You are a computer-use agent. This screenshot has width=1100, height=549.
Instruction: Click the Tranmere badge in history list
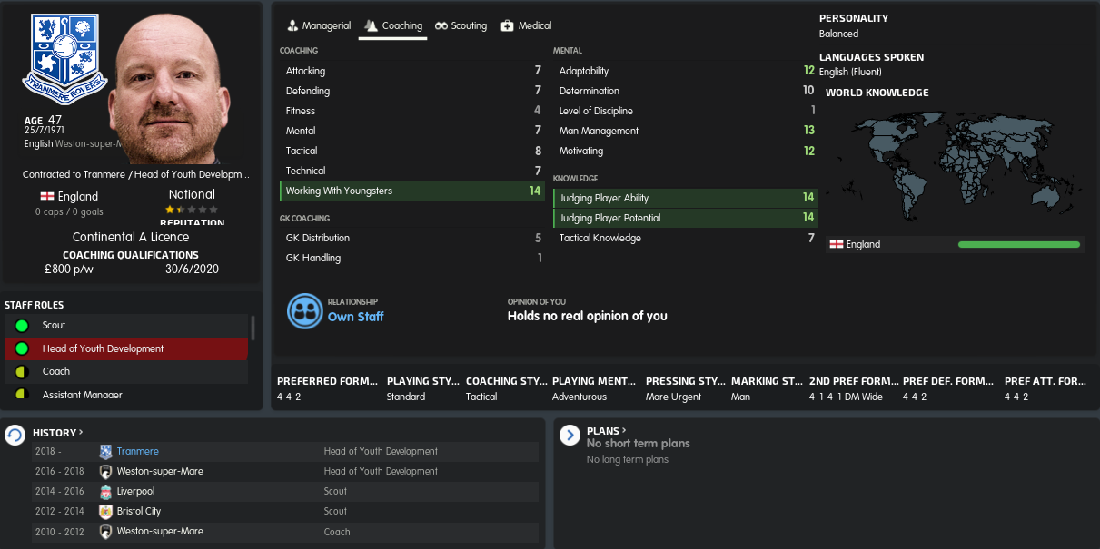105,452
